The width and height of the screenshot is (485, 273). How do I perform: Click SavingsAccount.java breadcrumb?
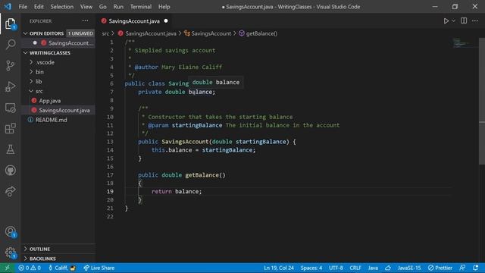pyautogui.click(x=151, y=33)
